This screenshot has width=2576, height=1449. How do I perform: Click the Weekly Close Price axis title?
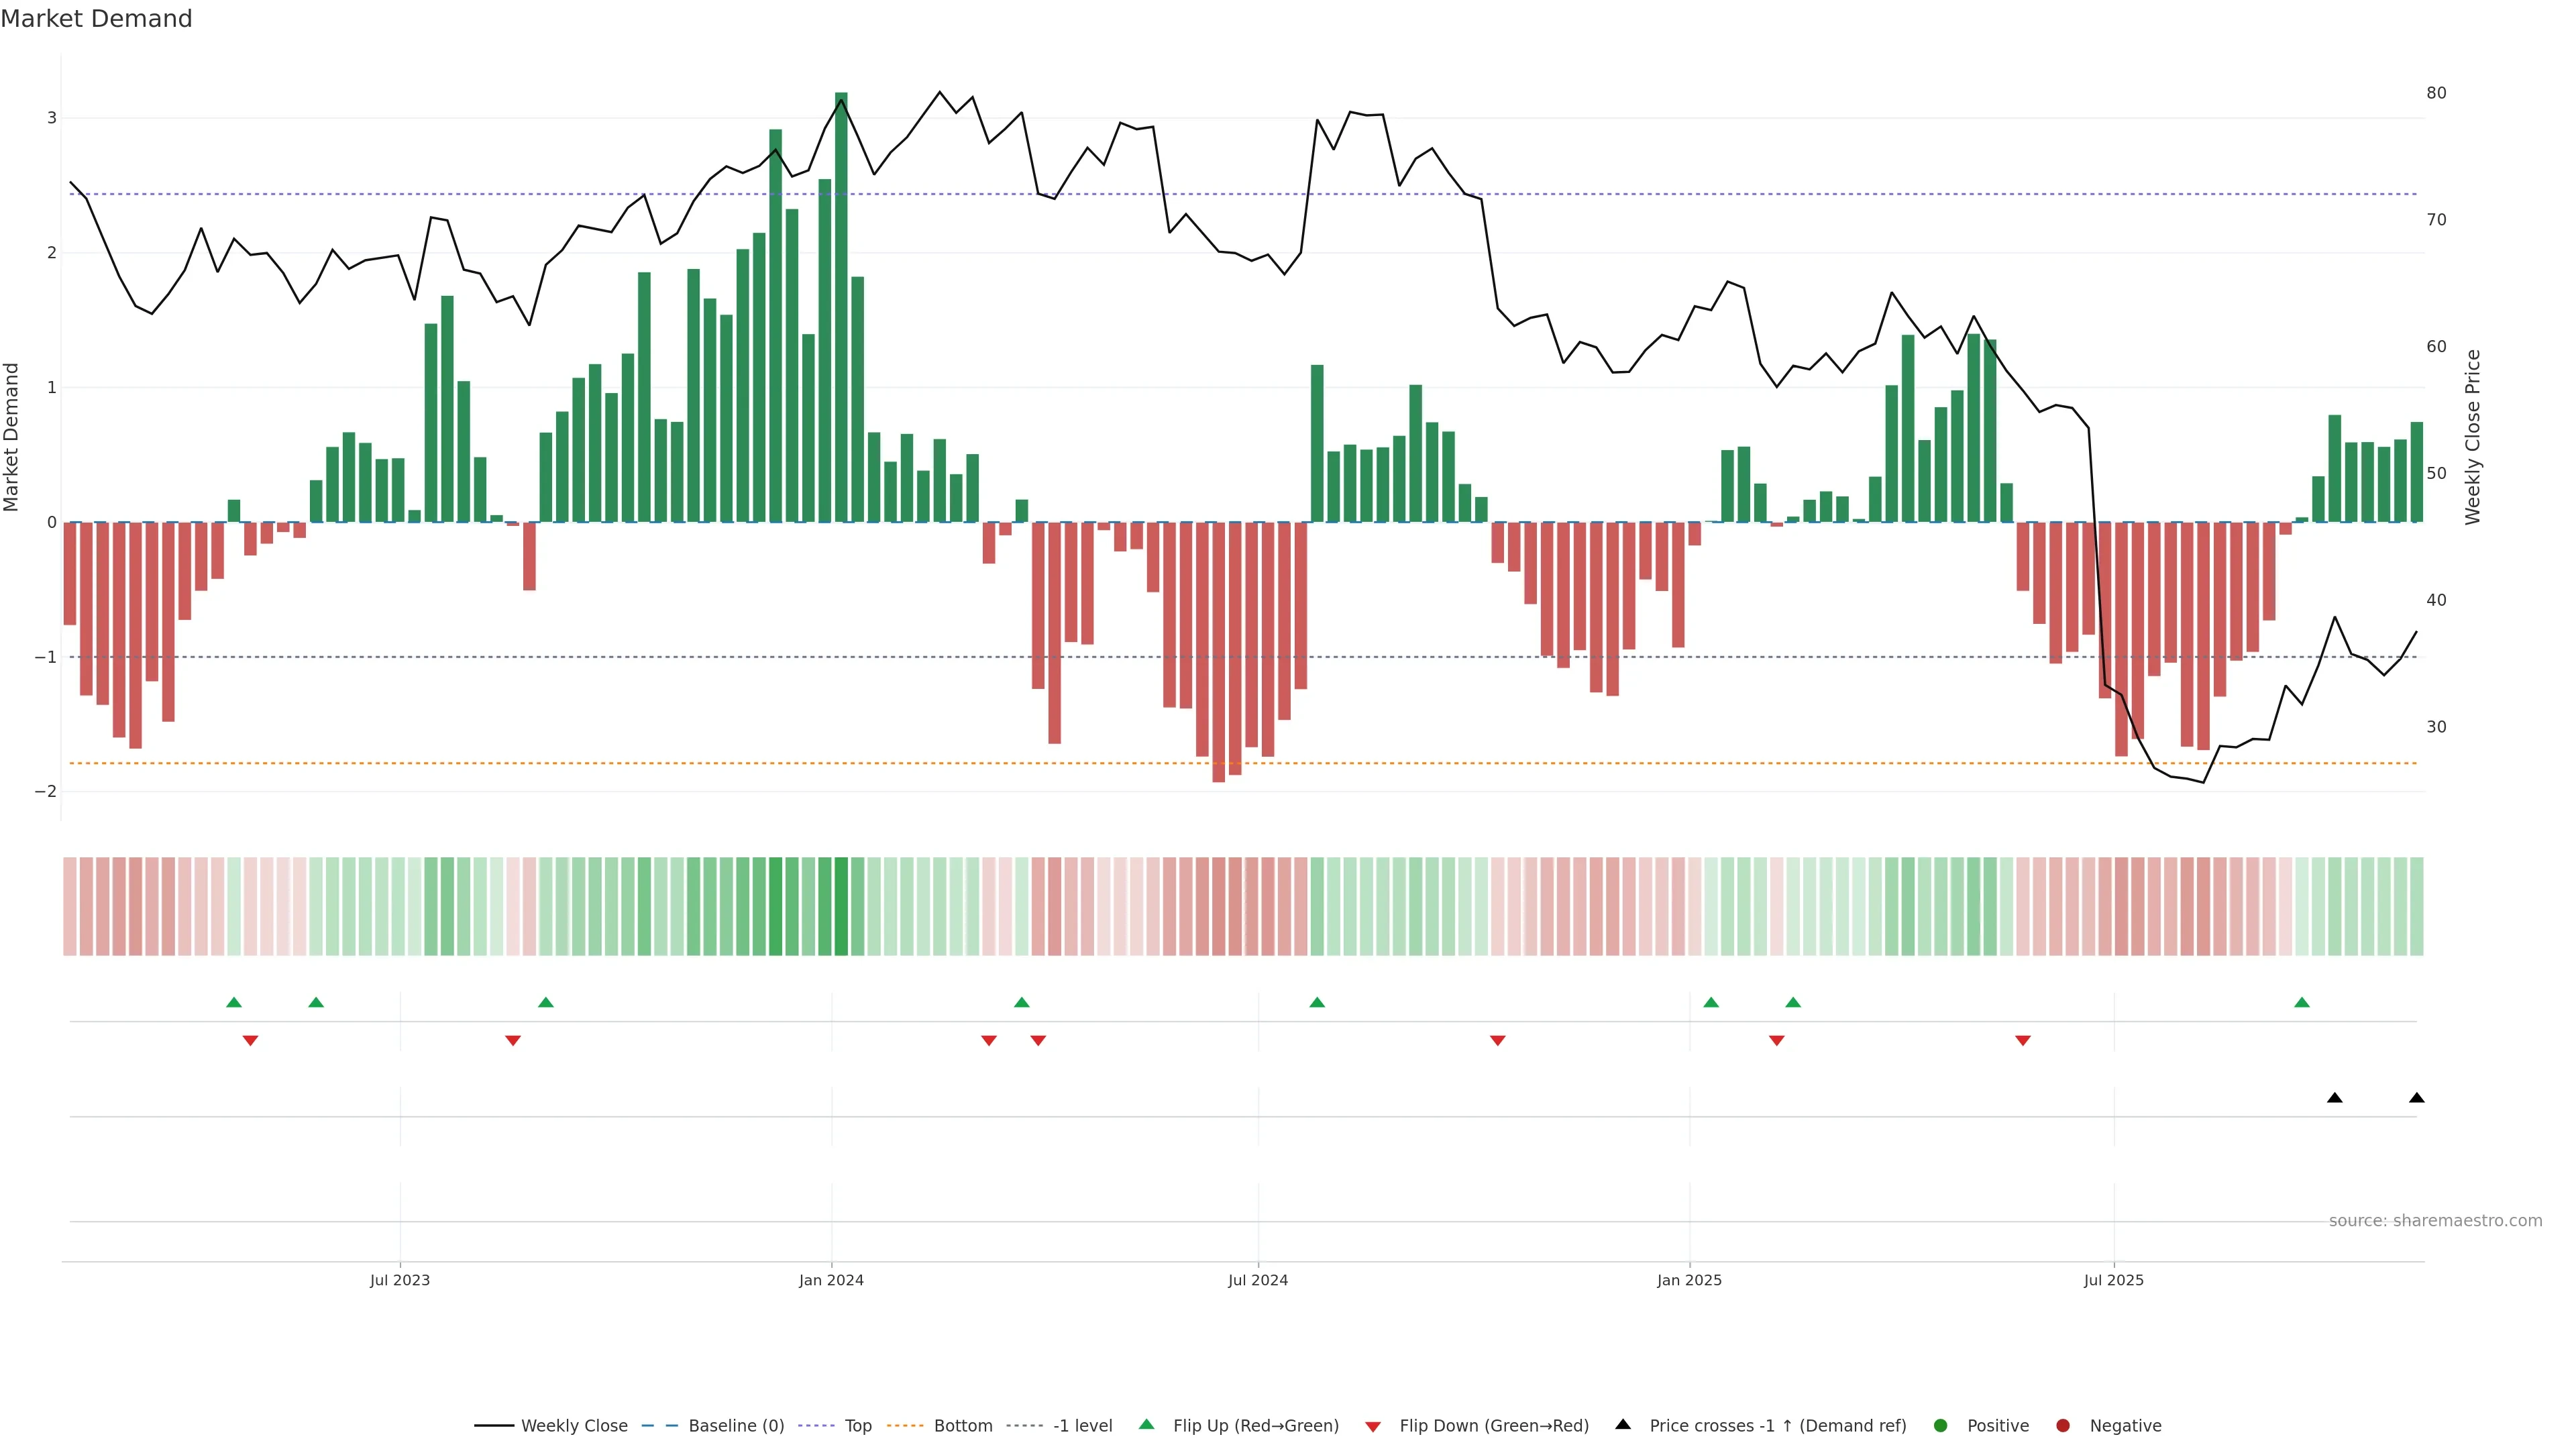click(2473, 437)
